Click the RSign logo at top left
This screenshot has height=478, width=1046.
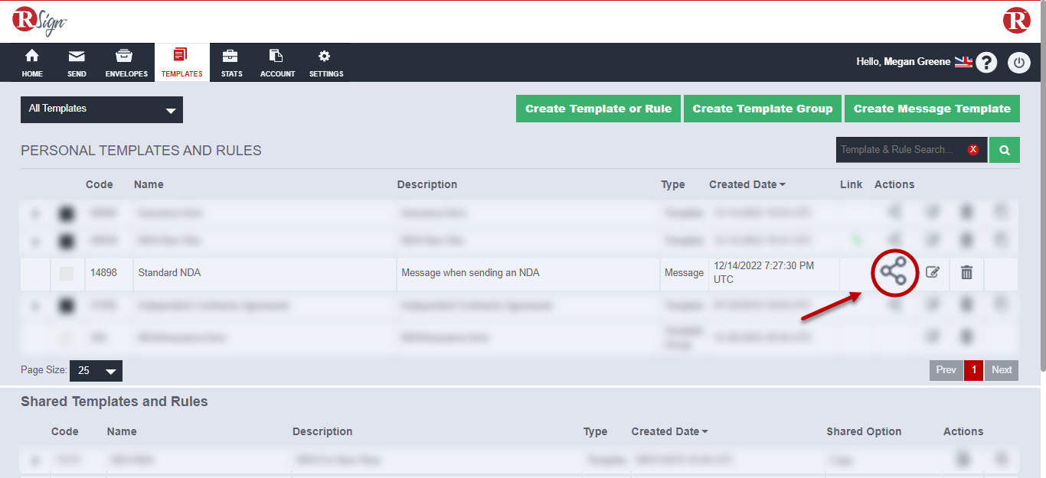40,21
